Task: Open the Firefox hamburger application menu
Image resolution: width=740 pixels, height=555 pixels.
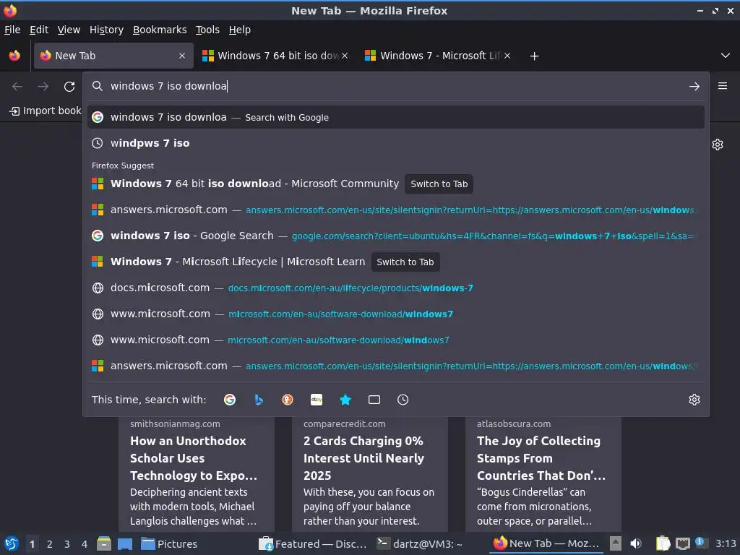Action: tap(723, 86)
